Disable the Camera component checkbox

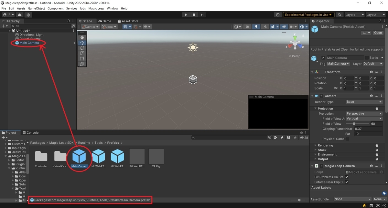(321, 96)
